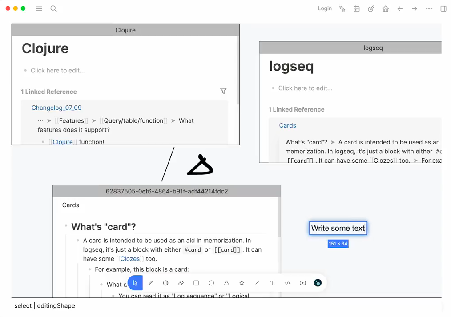Screen dimensions: 451x317
Task: Open the Changelog_07_09 reference link
Action: click(56, 108)
